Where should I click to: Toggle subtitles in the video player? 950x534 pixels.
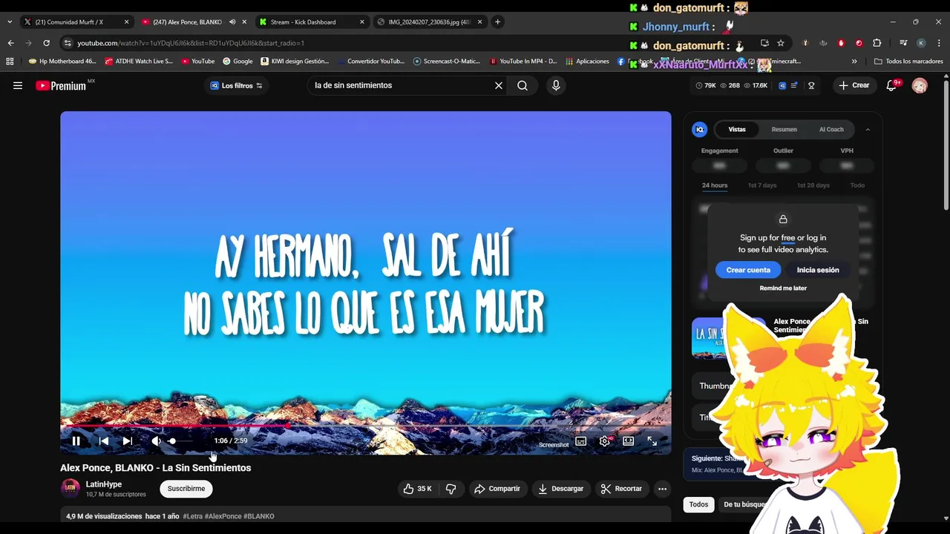(581, 441)
